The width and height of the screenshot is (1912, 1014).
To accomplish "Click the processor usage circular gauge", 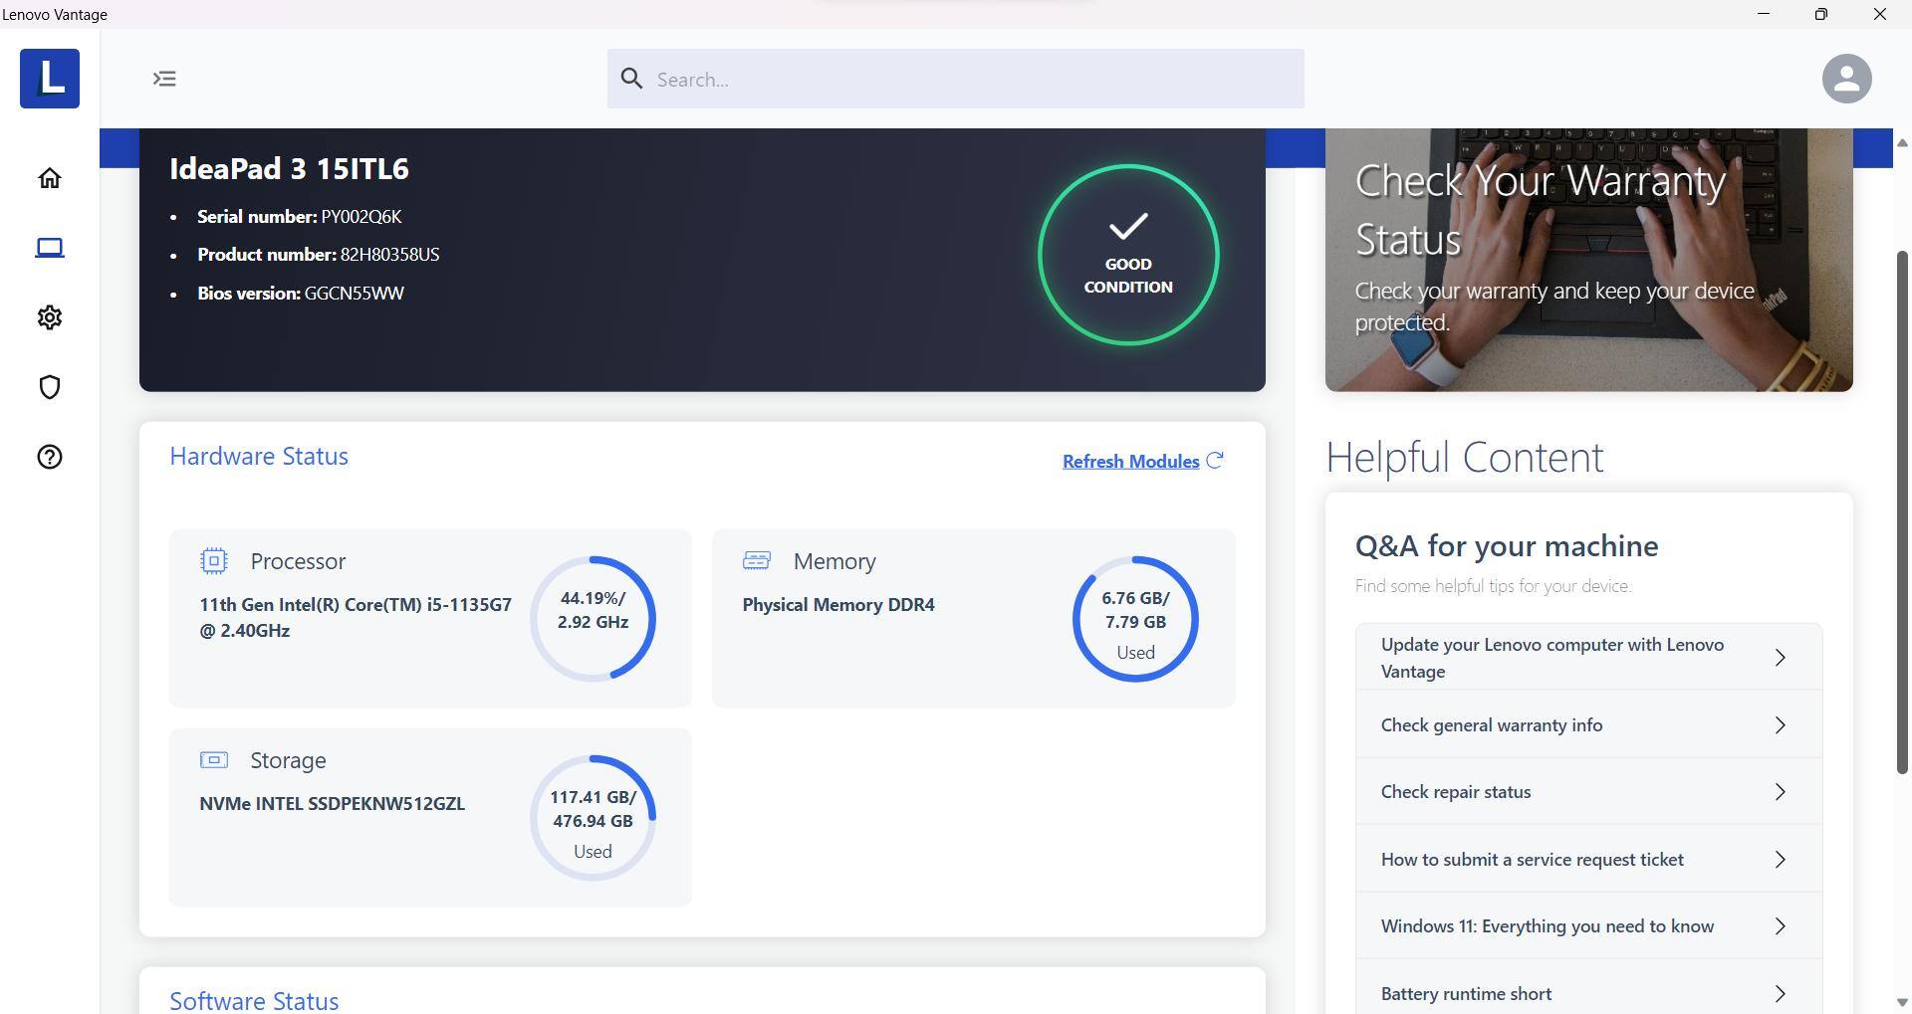I will (x=593, y=619).
